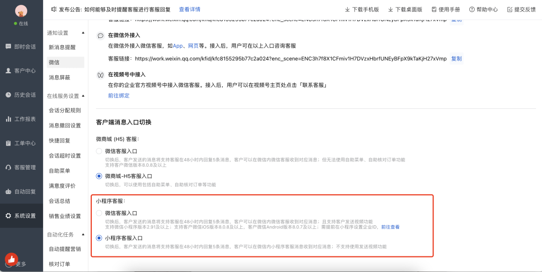Click the 客服链接 URL text
542x272 pixels.
[291, 59]
